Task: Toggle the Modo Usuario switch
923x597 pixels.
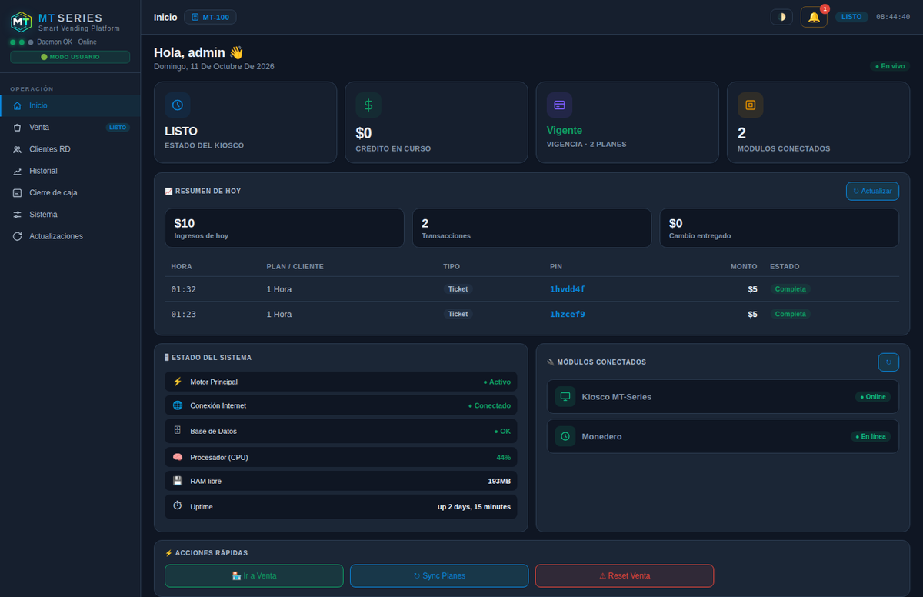Action: point(70,57)
